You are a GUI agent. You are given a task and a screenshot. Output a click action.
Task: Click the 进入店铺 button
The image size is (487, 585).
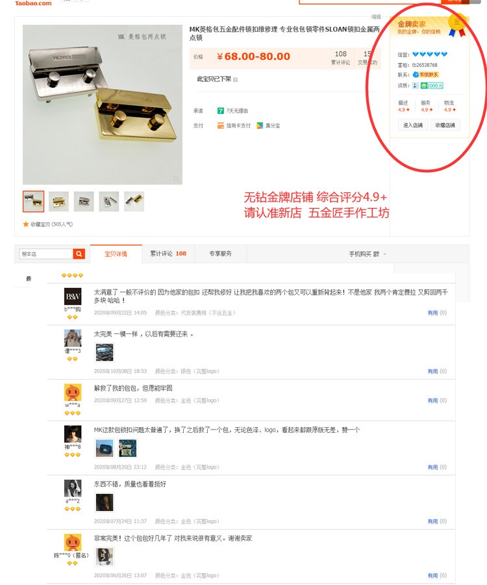tap(413, 125)
